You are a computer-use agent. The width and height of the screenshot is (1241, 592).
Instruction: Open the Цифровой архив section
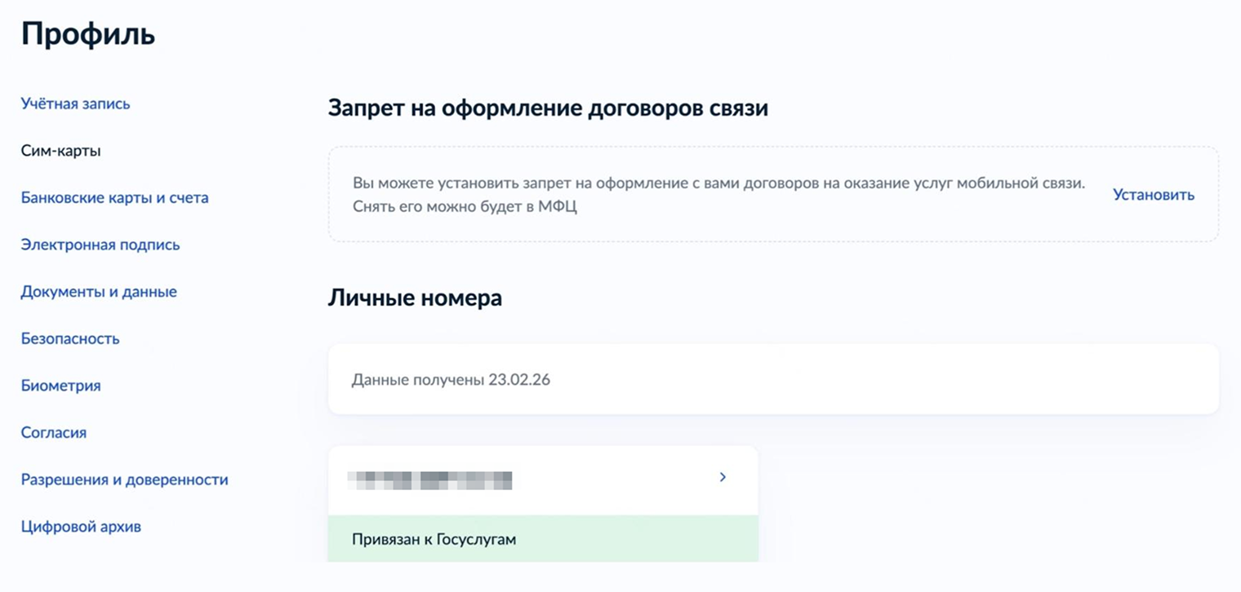pos(81,527)
